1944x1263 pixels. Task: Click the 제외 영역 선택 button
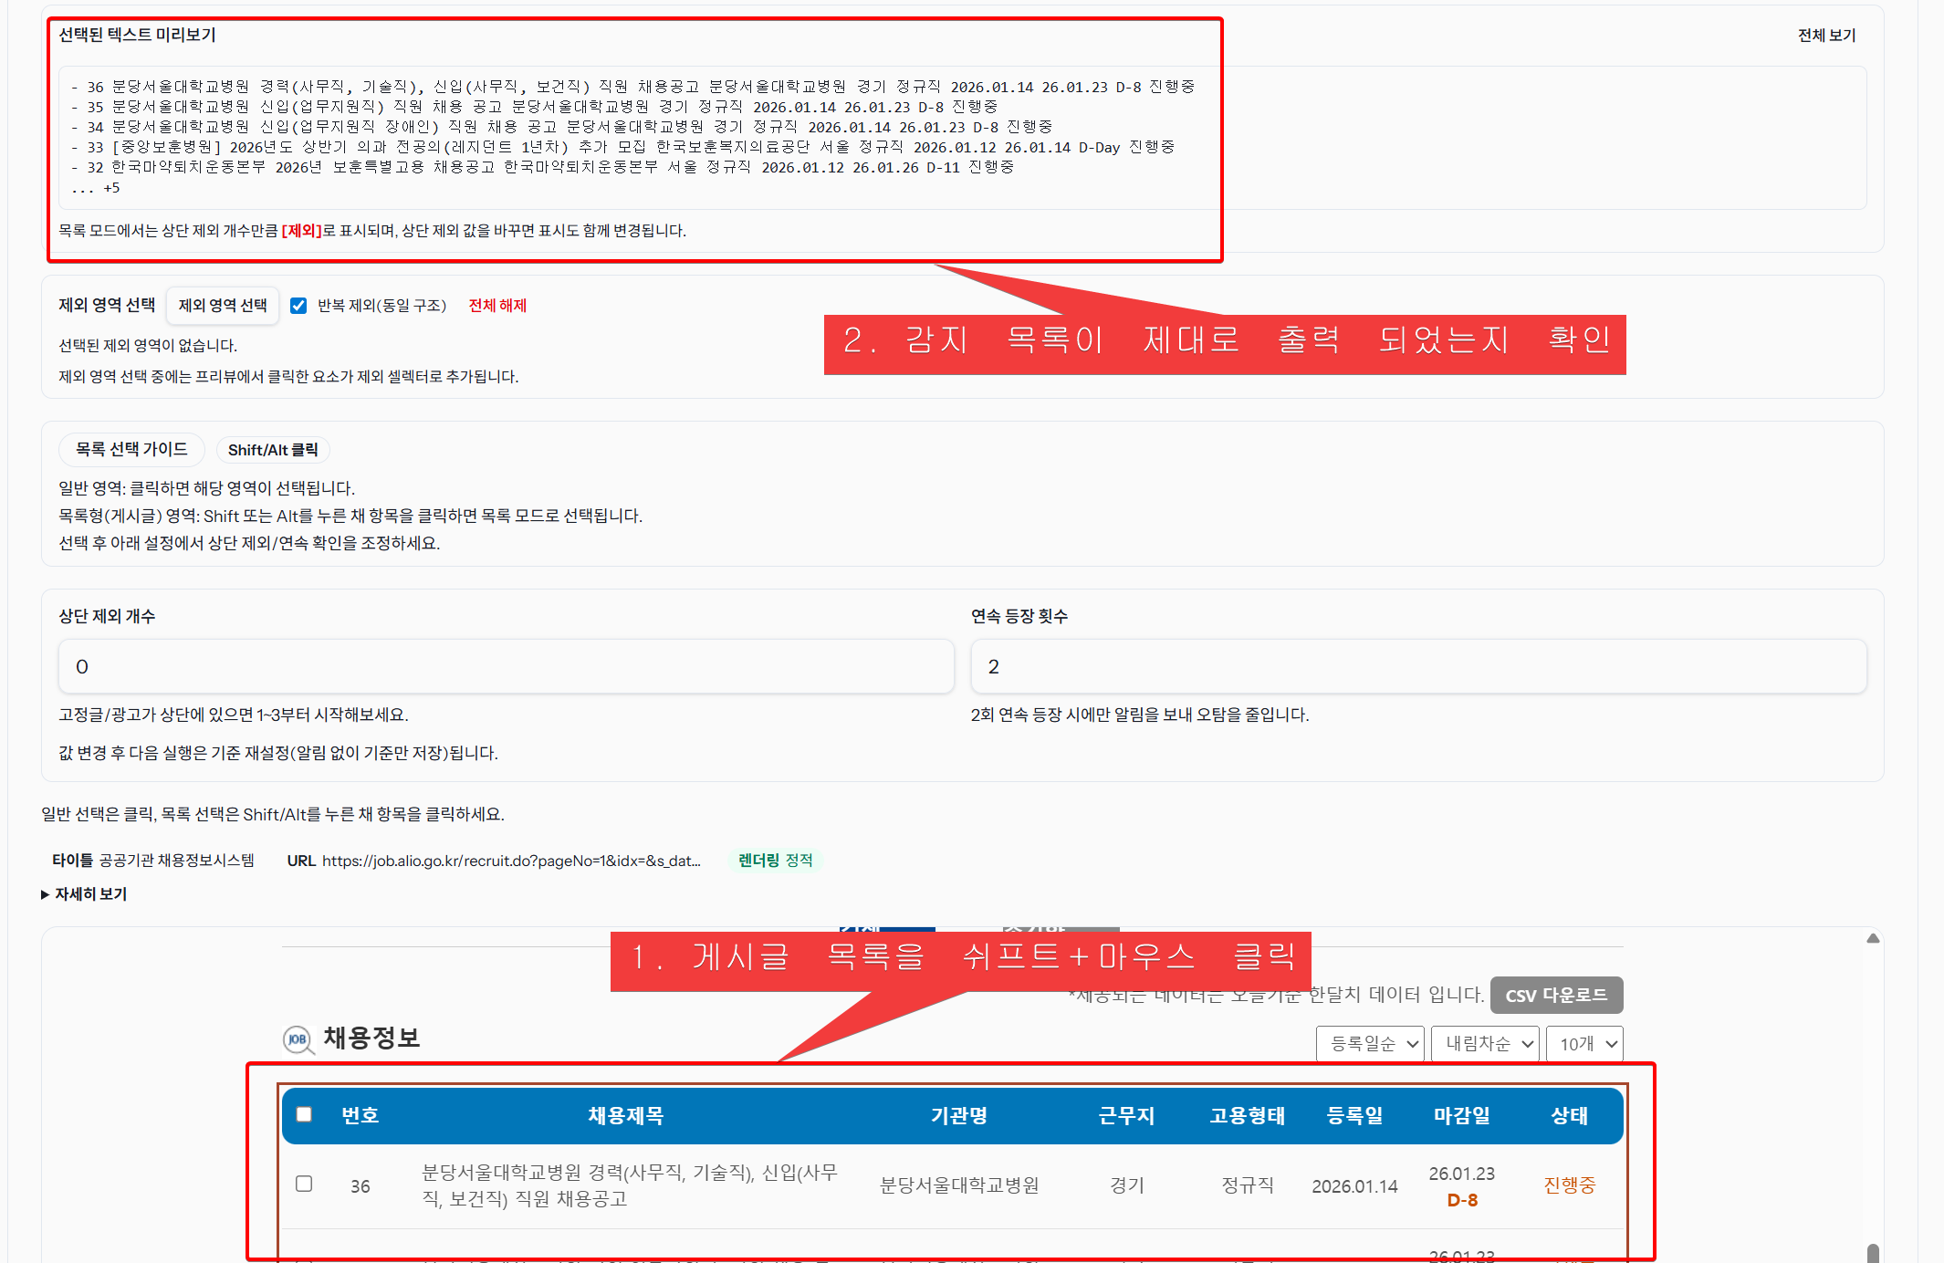click(x=223, y=306)
